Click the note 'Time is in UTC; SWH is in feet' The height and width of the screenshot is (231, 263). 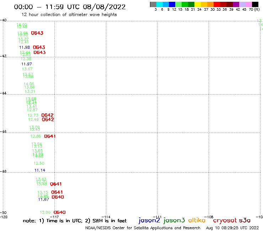click(x=75, y=221)
